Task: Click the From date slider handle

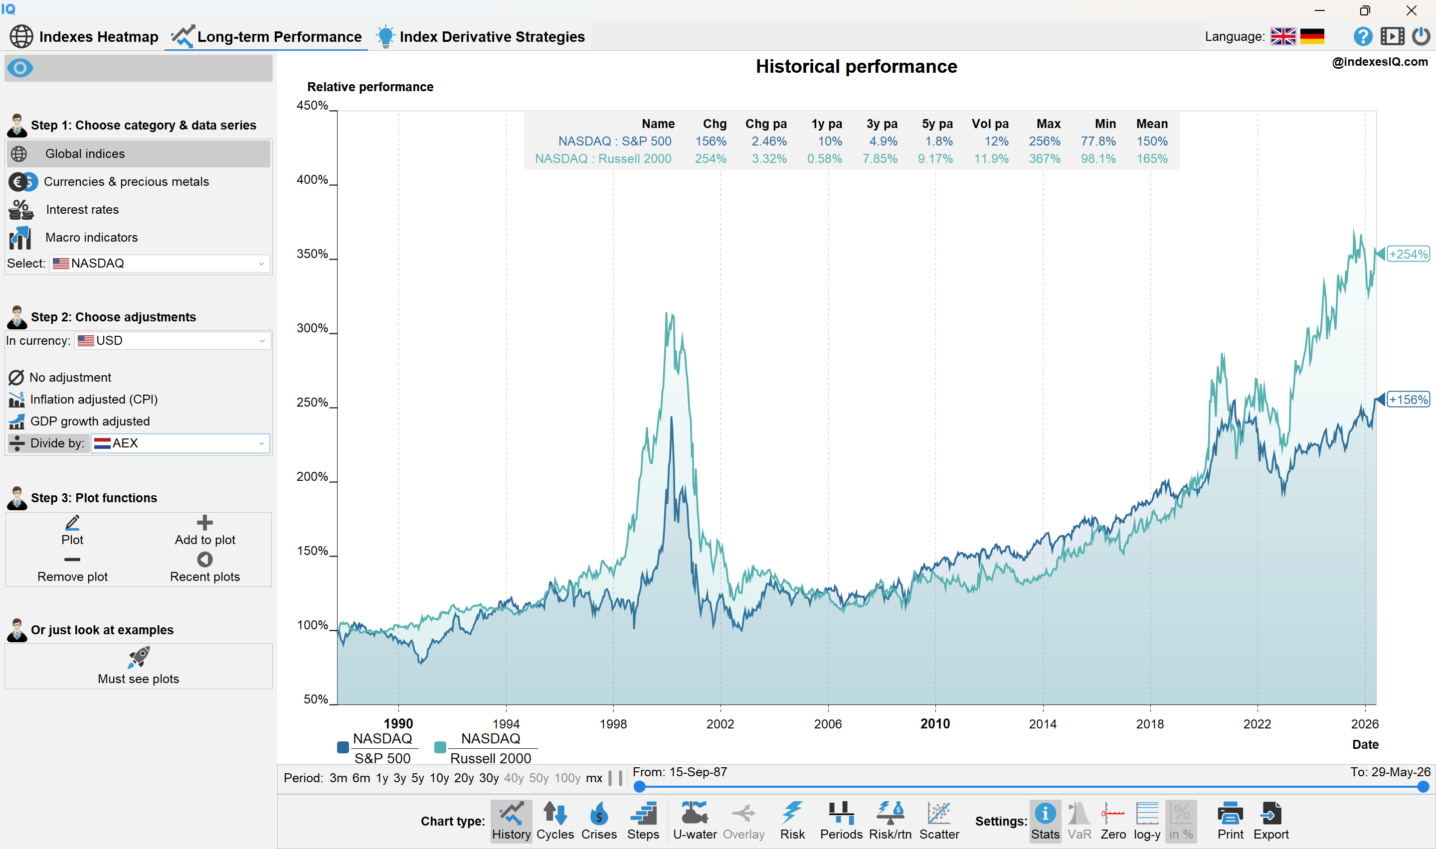Action: (640, 787)
